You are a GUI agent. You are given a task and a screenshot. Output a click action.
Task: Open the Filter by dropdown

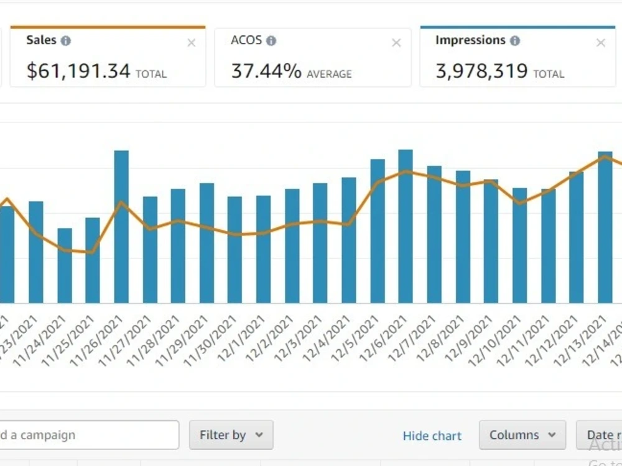(231, 435)
